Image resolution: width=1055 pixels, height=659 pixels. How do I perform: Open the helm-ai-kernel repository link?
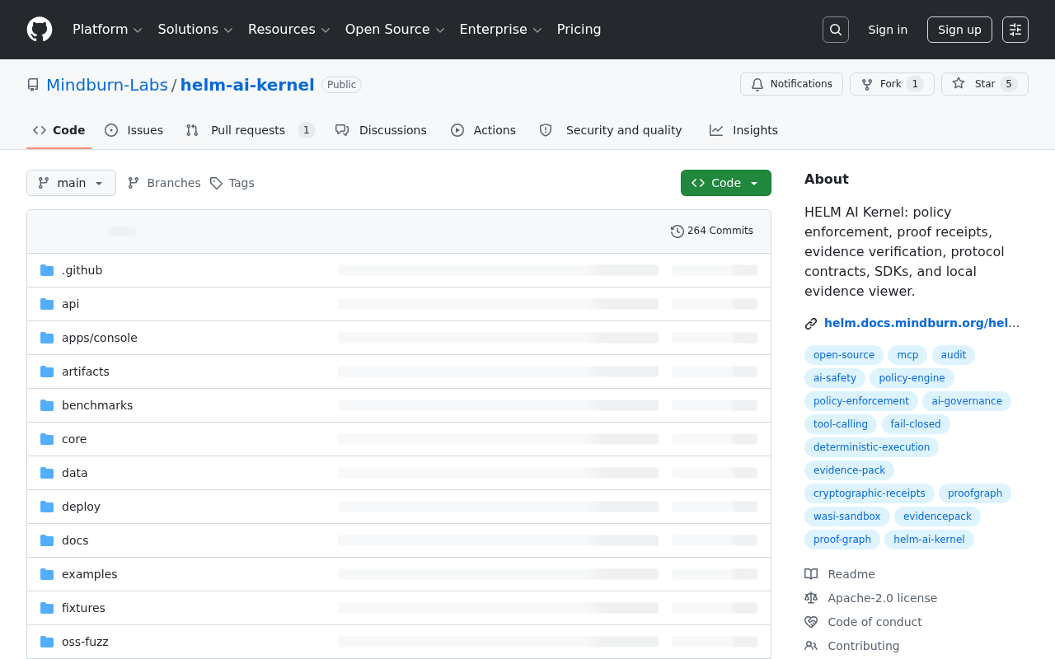coord(247,85)
